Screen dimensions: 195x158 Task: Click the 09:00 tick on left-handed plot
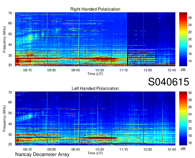[52, 149]
